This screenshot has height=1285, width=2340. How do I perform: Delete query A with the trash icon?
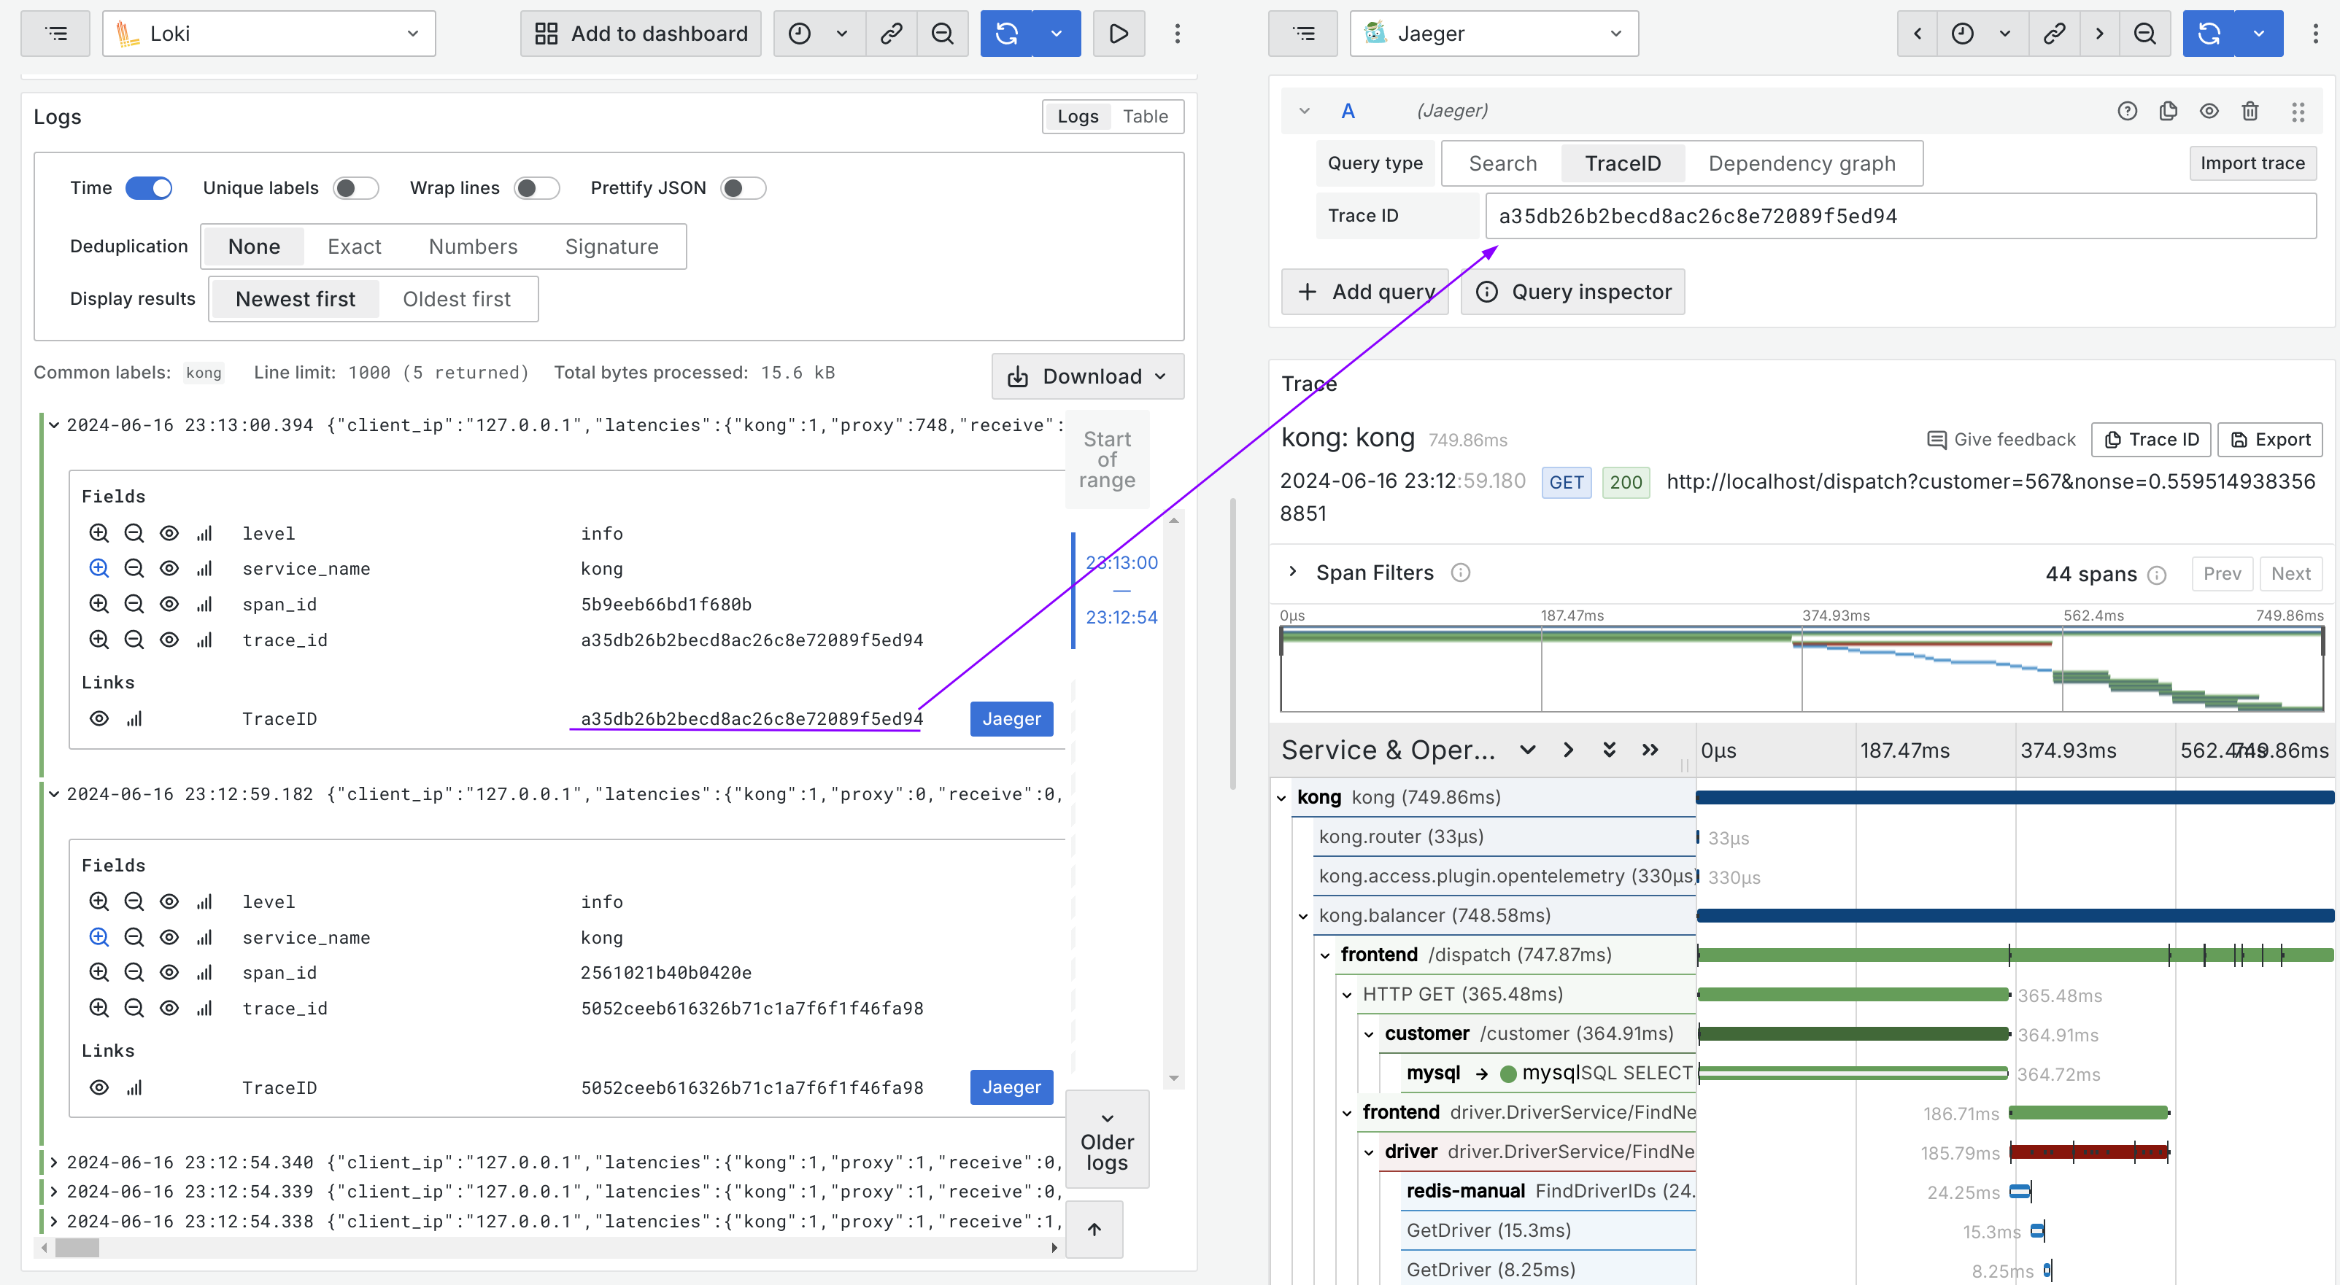[x=2250, y=111]
